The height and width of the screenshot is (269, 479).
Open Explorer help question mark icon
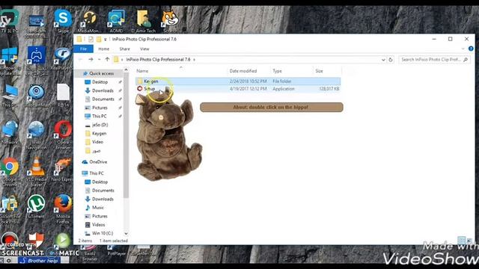click(471, 49)
